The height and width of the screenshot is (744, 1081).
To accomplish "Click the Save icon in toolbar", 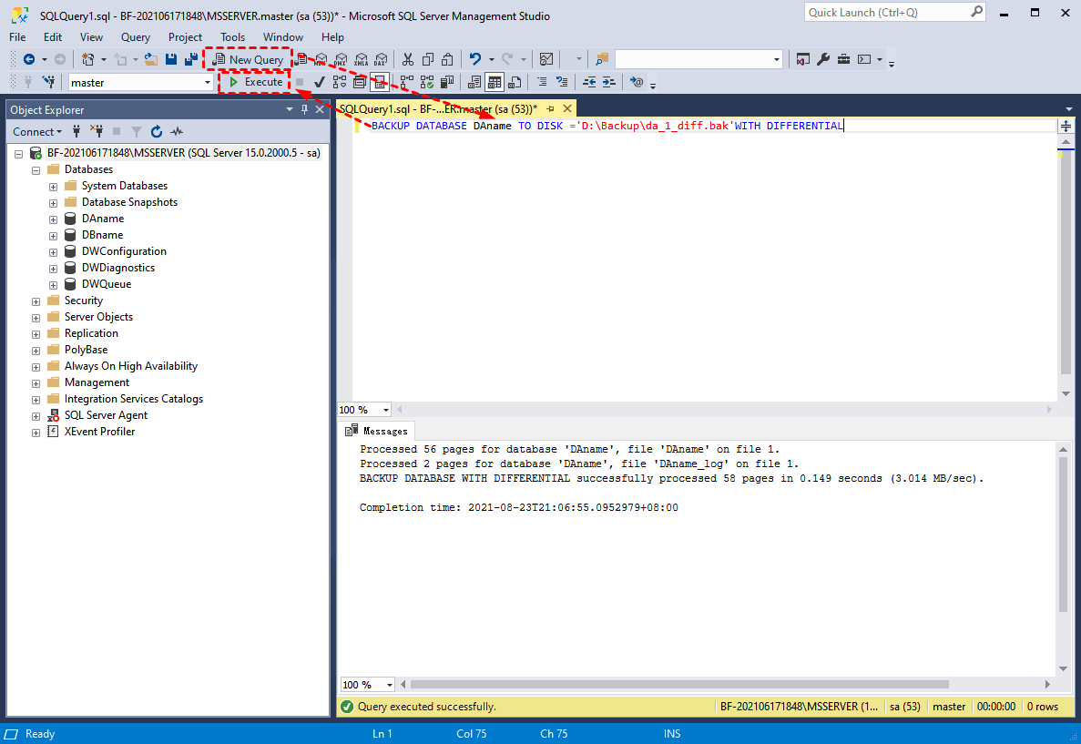I will click(x=171, y=59).
